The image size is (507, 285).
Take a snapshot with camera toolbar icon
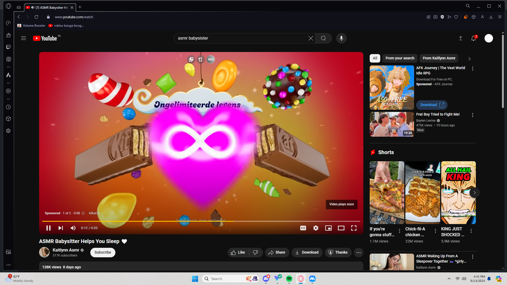click(x=435, y=17)
